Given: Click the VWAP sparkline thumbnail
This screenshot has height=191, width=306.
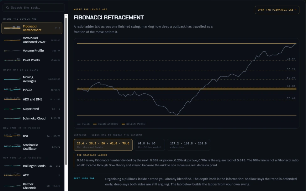Looking at the screenshot, I should 12,40.
